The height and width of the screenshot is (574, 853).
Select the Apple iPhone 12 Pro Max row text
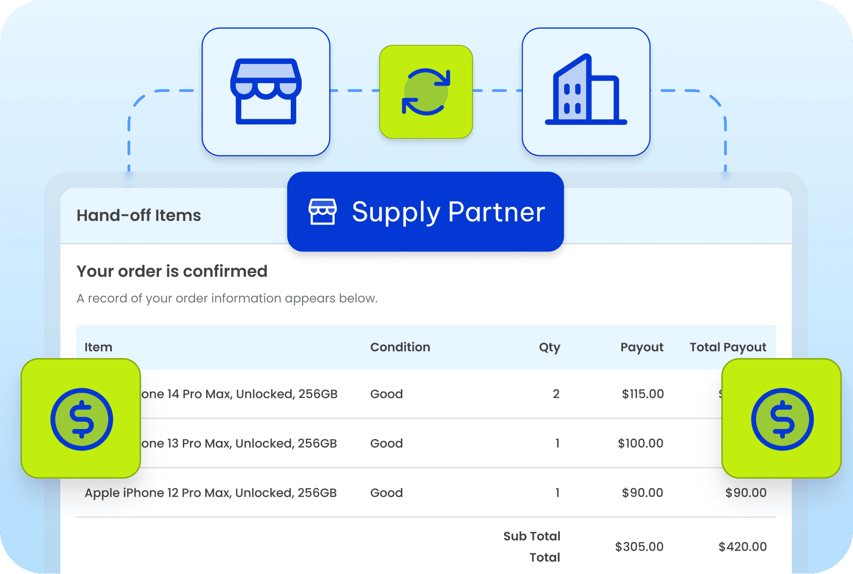[x=211, y=493]
